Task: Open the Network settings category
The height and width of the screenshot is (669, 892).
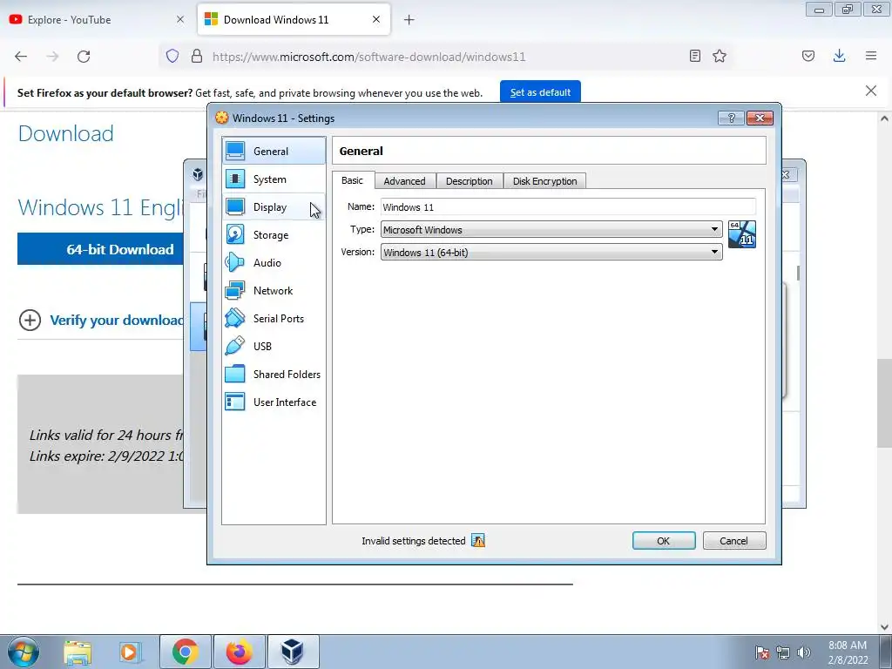Action: (x=274, y=291)
